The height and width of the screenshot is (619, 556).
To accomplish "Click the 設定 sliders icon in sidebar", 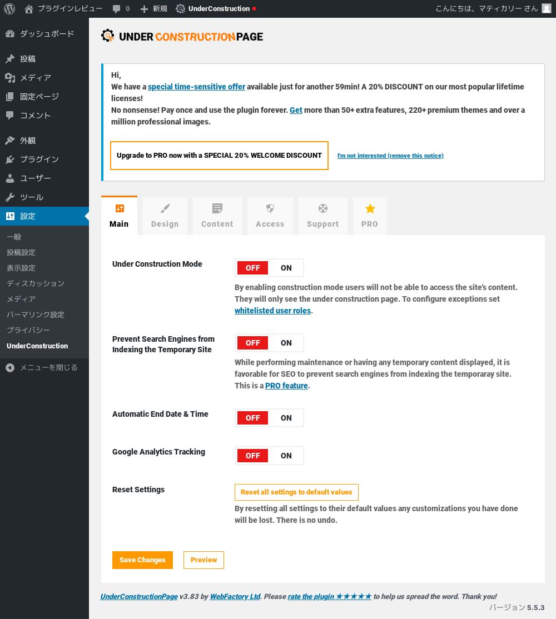I will (x=10, y=216).
